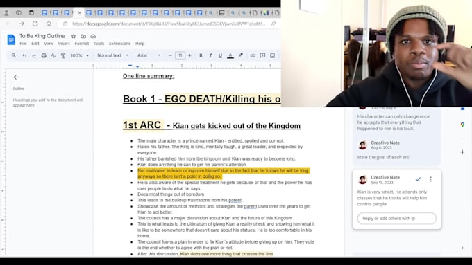The image size is (472, 265).
Task: Click the comment 'Kian is very smart'
Action: coord(392,198)
